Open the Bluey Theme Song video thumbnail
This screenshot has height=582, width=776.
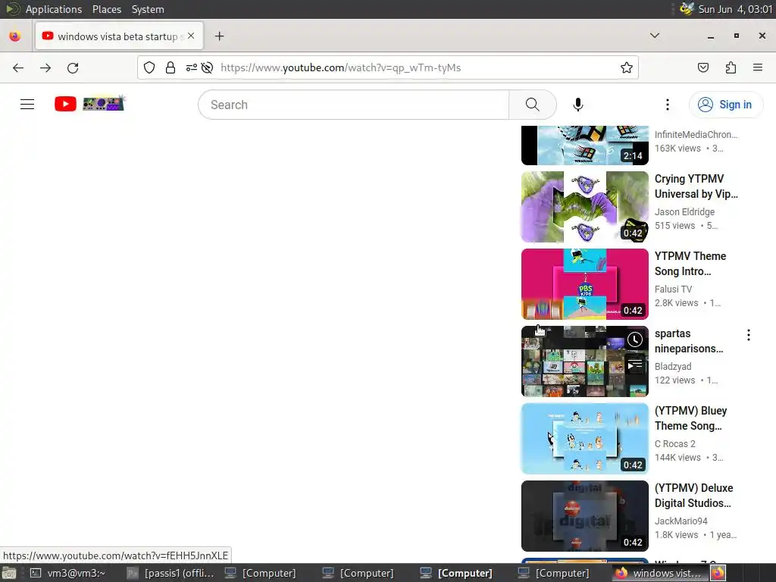click(585, 439)
